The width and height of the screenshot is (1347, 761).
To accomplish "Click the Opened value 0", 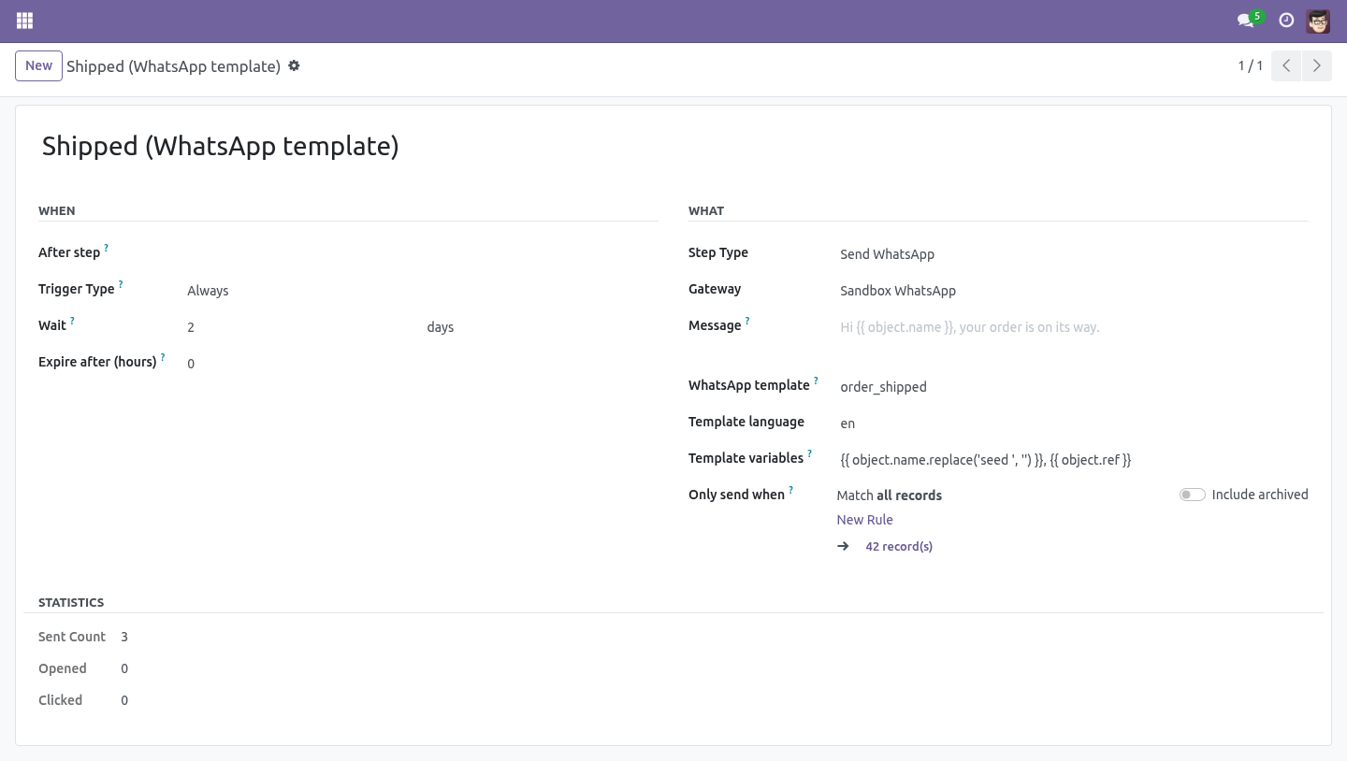I will [124, 668].
